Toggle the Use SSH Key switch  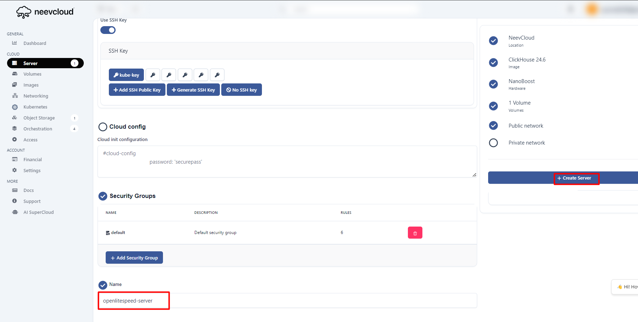click(108, 30)
